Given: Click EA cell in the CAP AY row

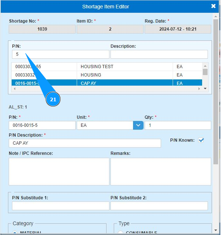Looking at the screenshot, I should pos(188,83).
